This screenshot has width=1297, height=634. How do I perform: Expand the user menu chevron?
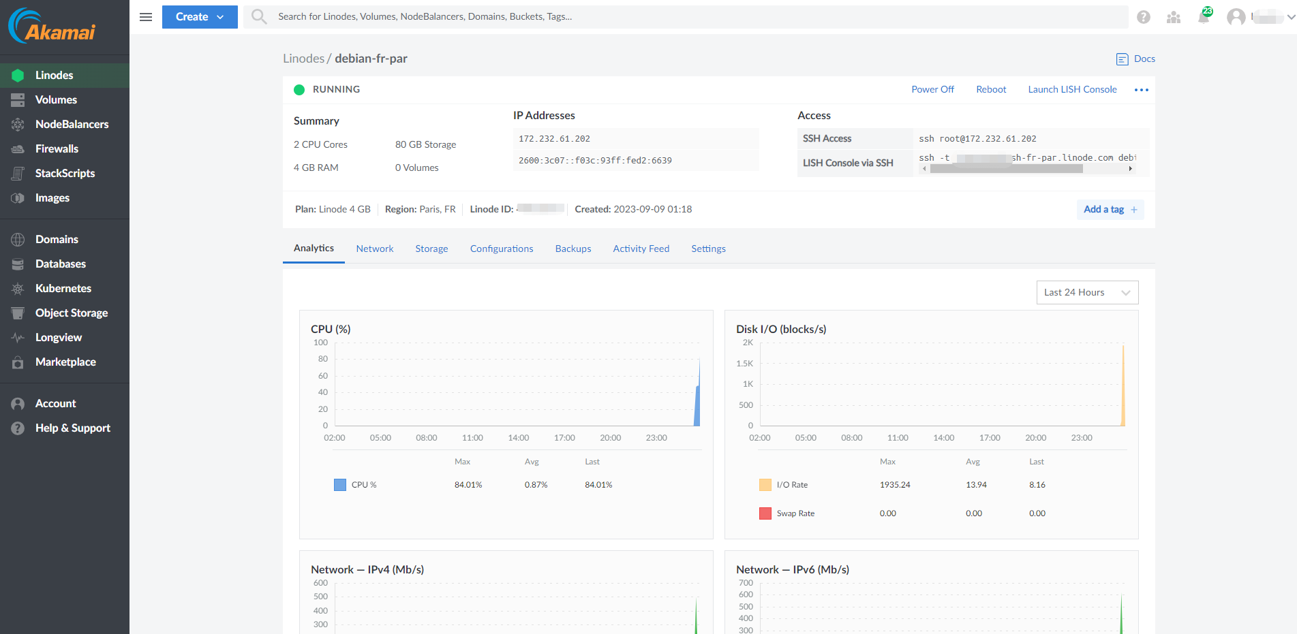[x=1290, y=17]
